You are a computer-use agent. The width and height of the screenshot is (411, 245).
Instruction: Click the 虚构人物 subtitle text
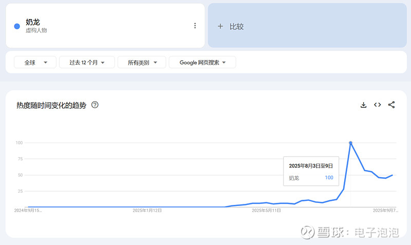[36, 31]
